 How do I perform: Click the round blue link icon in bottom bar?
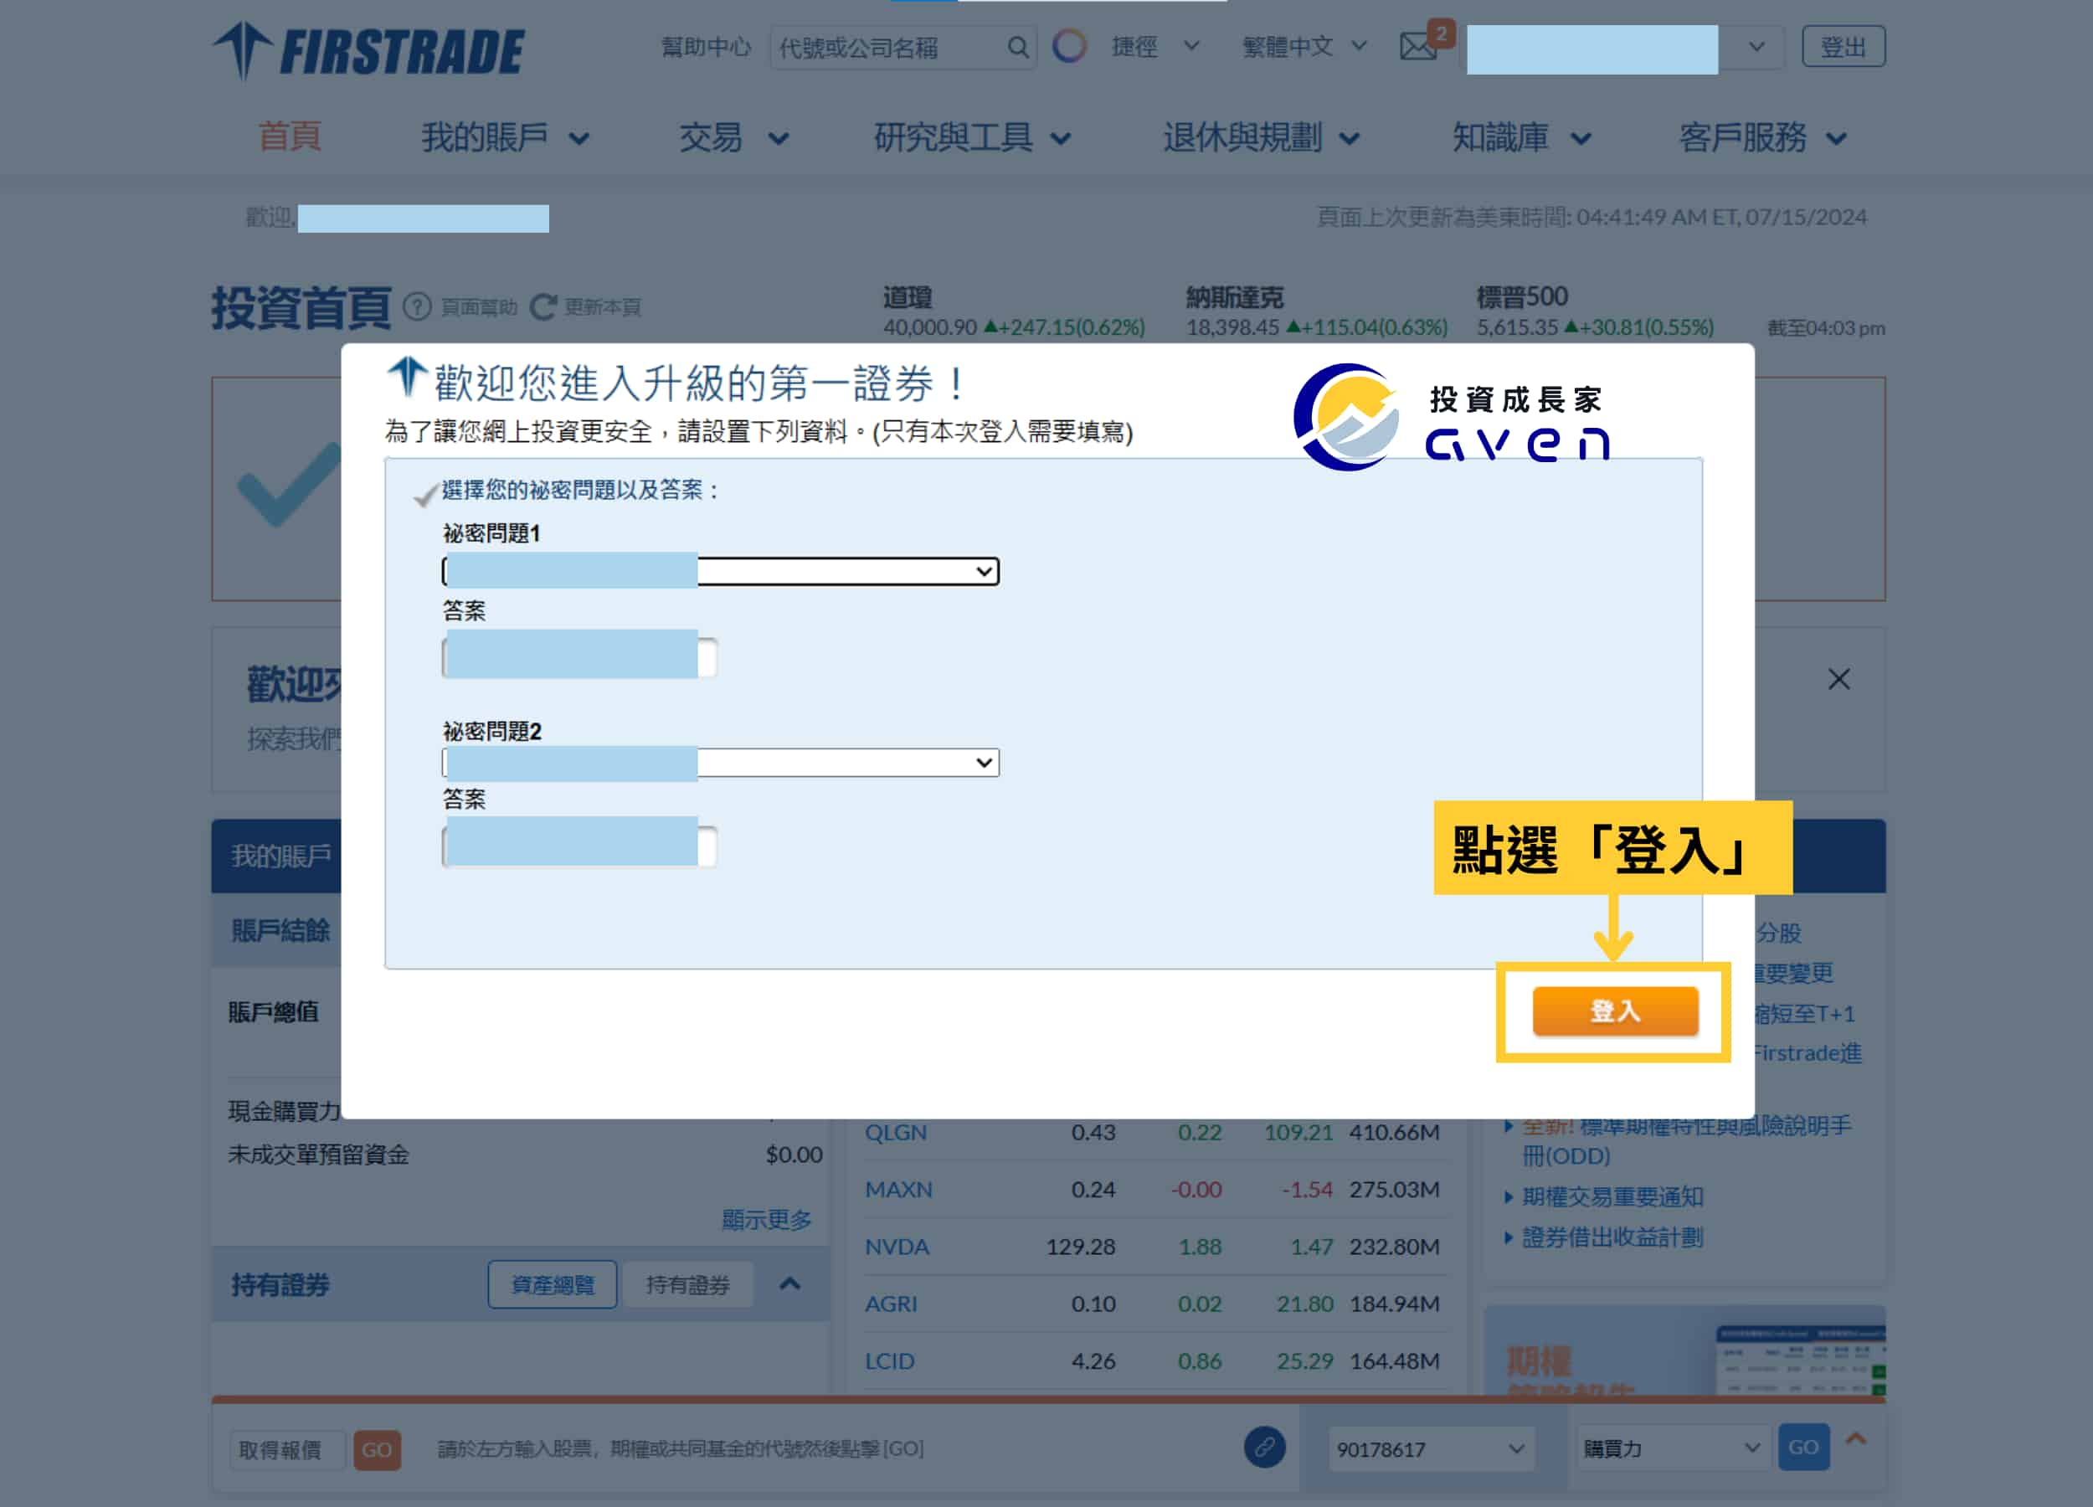click(x=1264, y=1447)
